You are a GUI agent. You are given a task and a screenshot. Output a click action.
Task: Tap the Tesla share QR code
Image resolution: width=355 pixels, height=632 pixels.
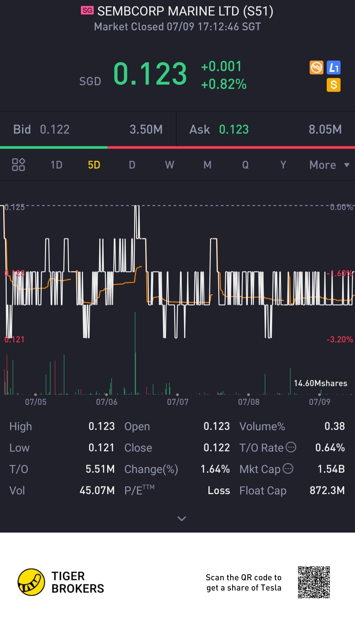(314, 582)
